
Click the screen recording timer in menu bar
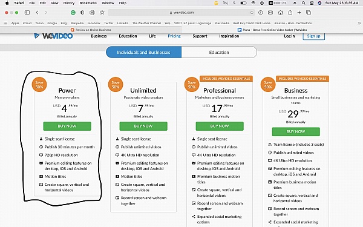(277, 3)
